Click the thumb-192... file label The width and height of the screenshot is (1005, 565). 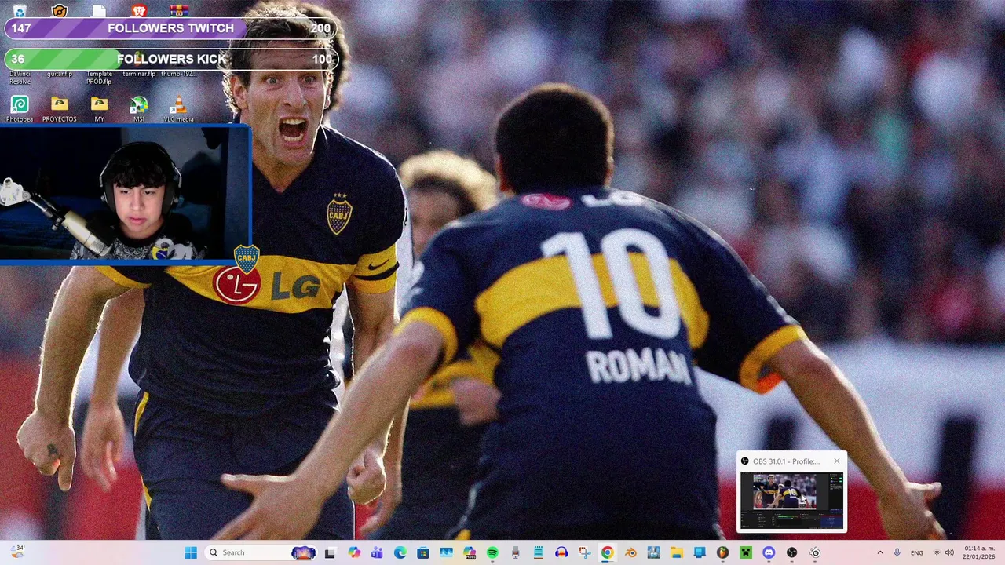coord(179,74)
